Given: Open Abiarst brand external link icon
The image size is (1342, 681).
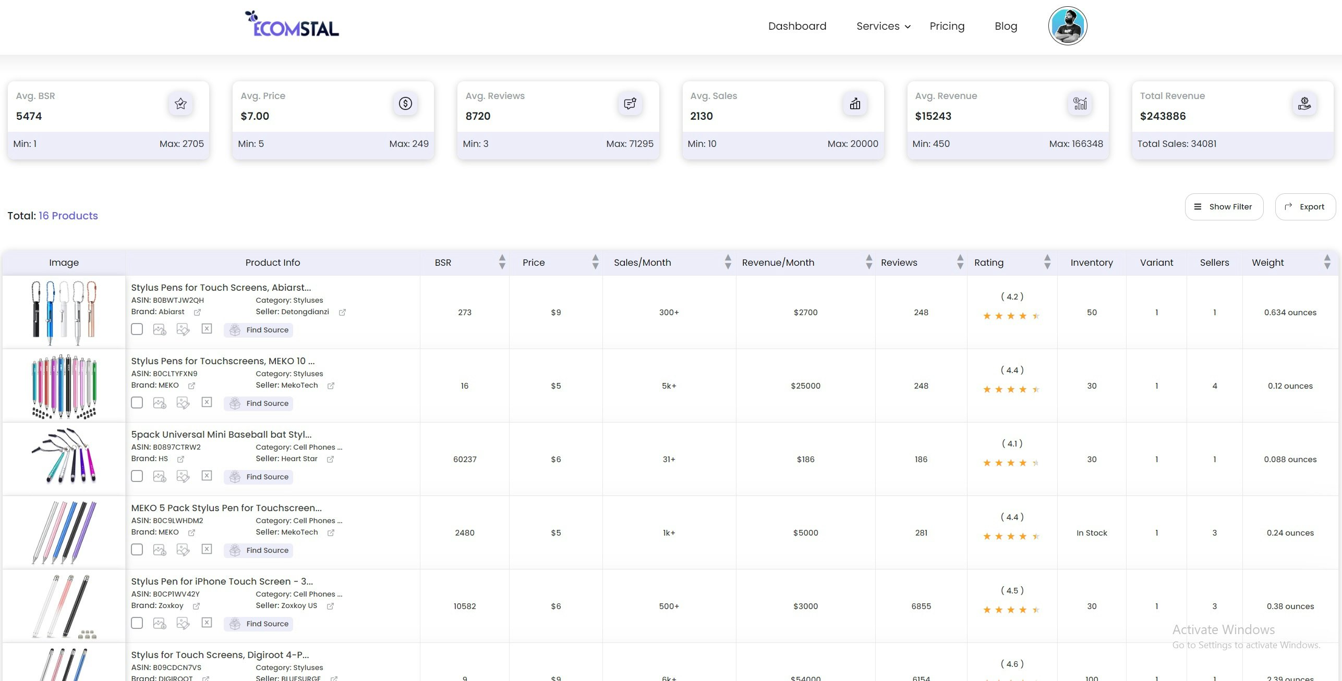Looking at the screenshot, I should point(197,312).
